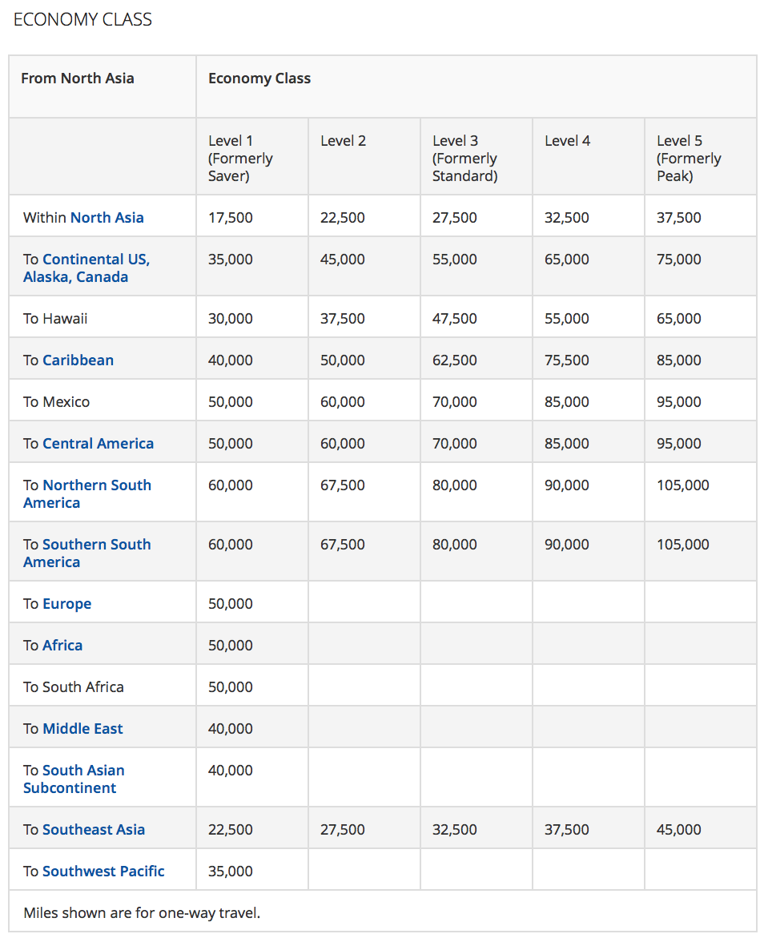
Task: Open the Caribbean destinations link
Action: [x=78, y=360]
